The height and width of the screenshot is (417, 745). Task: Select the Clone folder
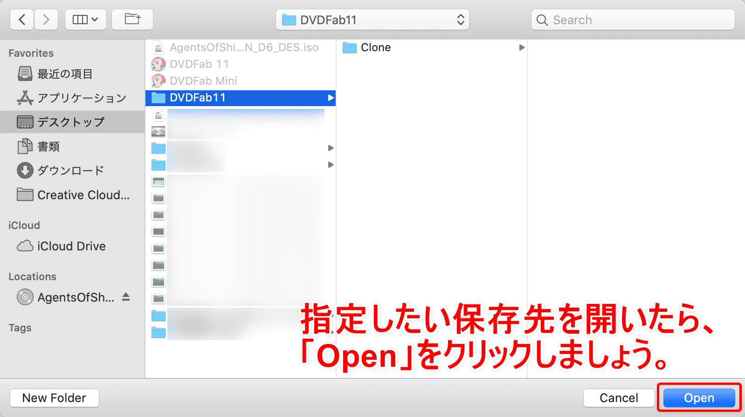[x=432, y=47]
